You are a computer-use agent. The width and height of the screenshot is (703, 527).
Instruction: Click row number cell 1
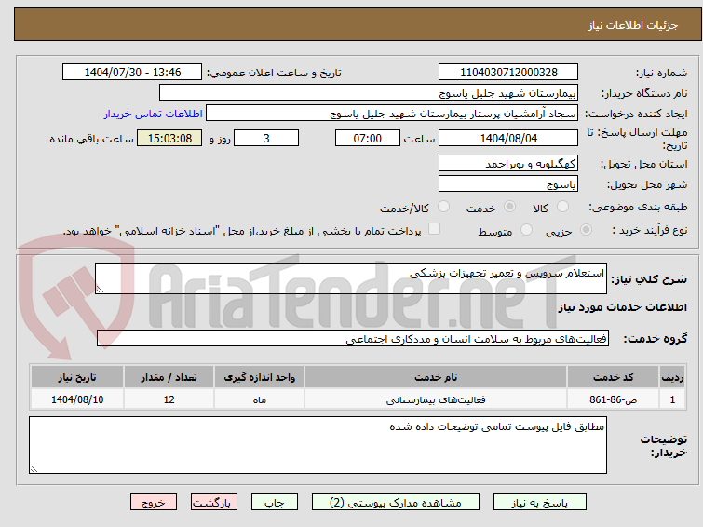tap(672, 399)
